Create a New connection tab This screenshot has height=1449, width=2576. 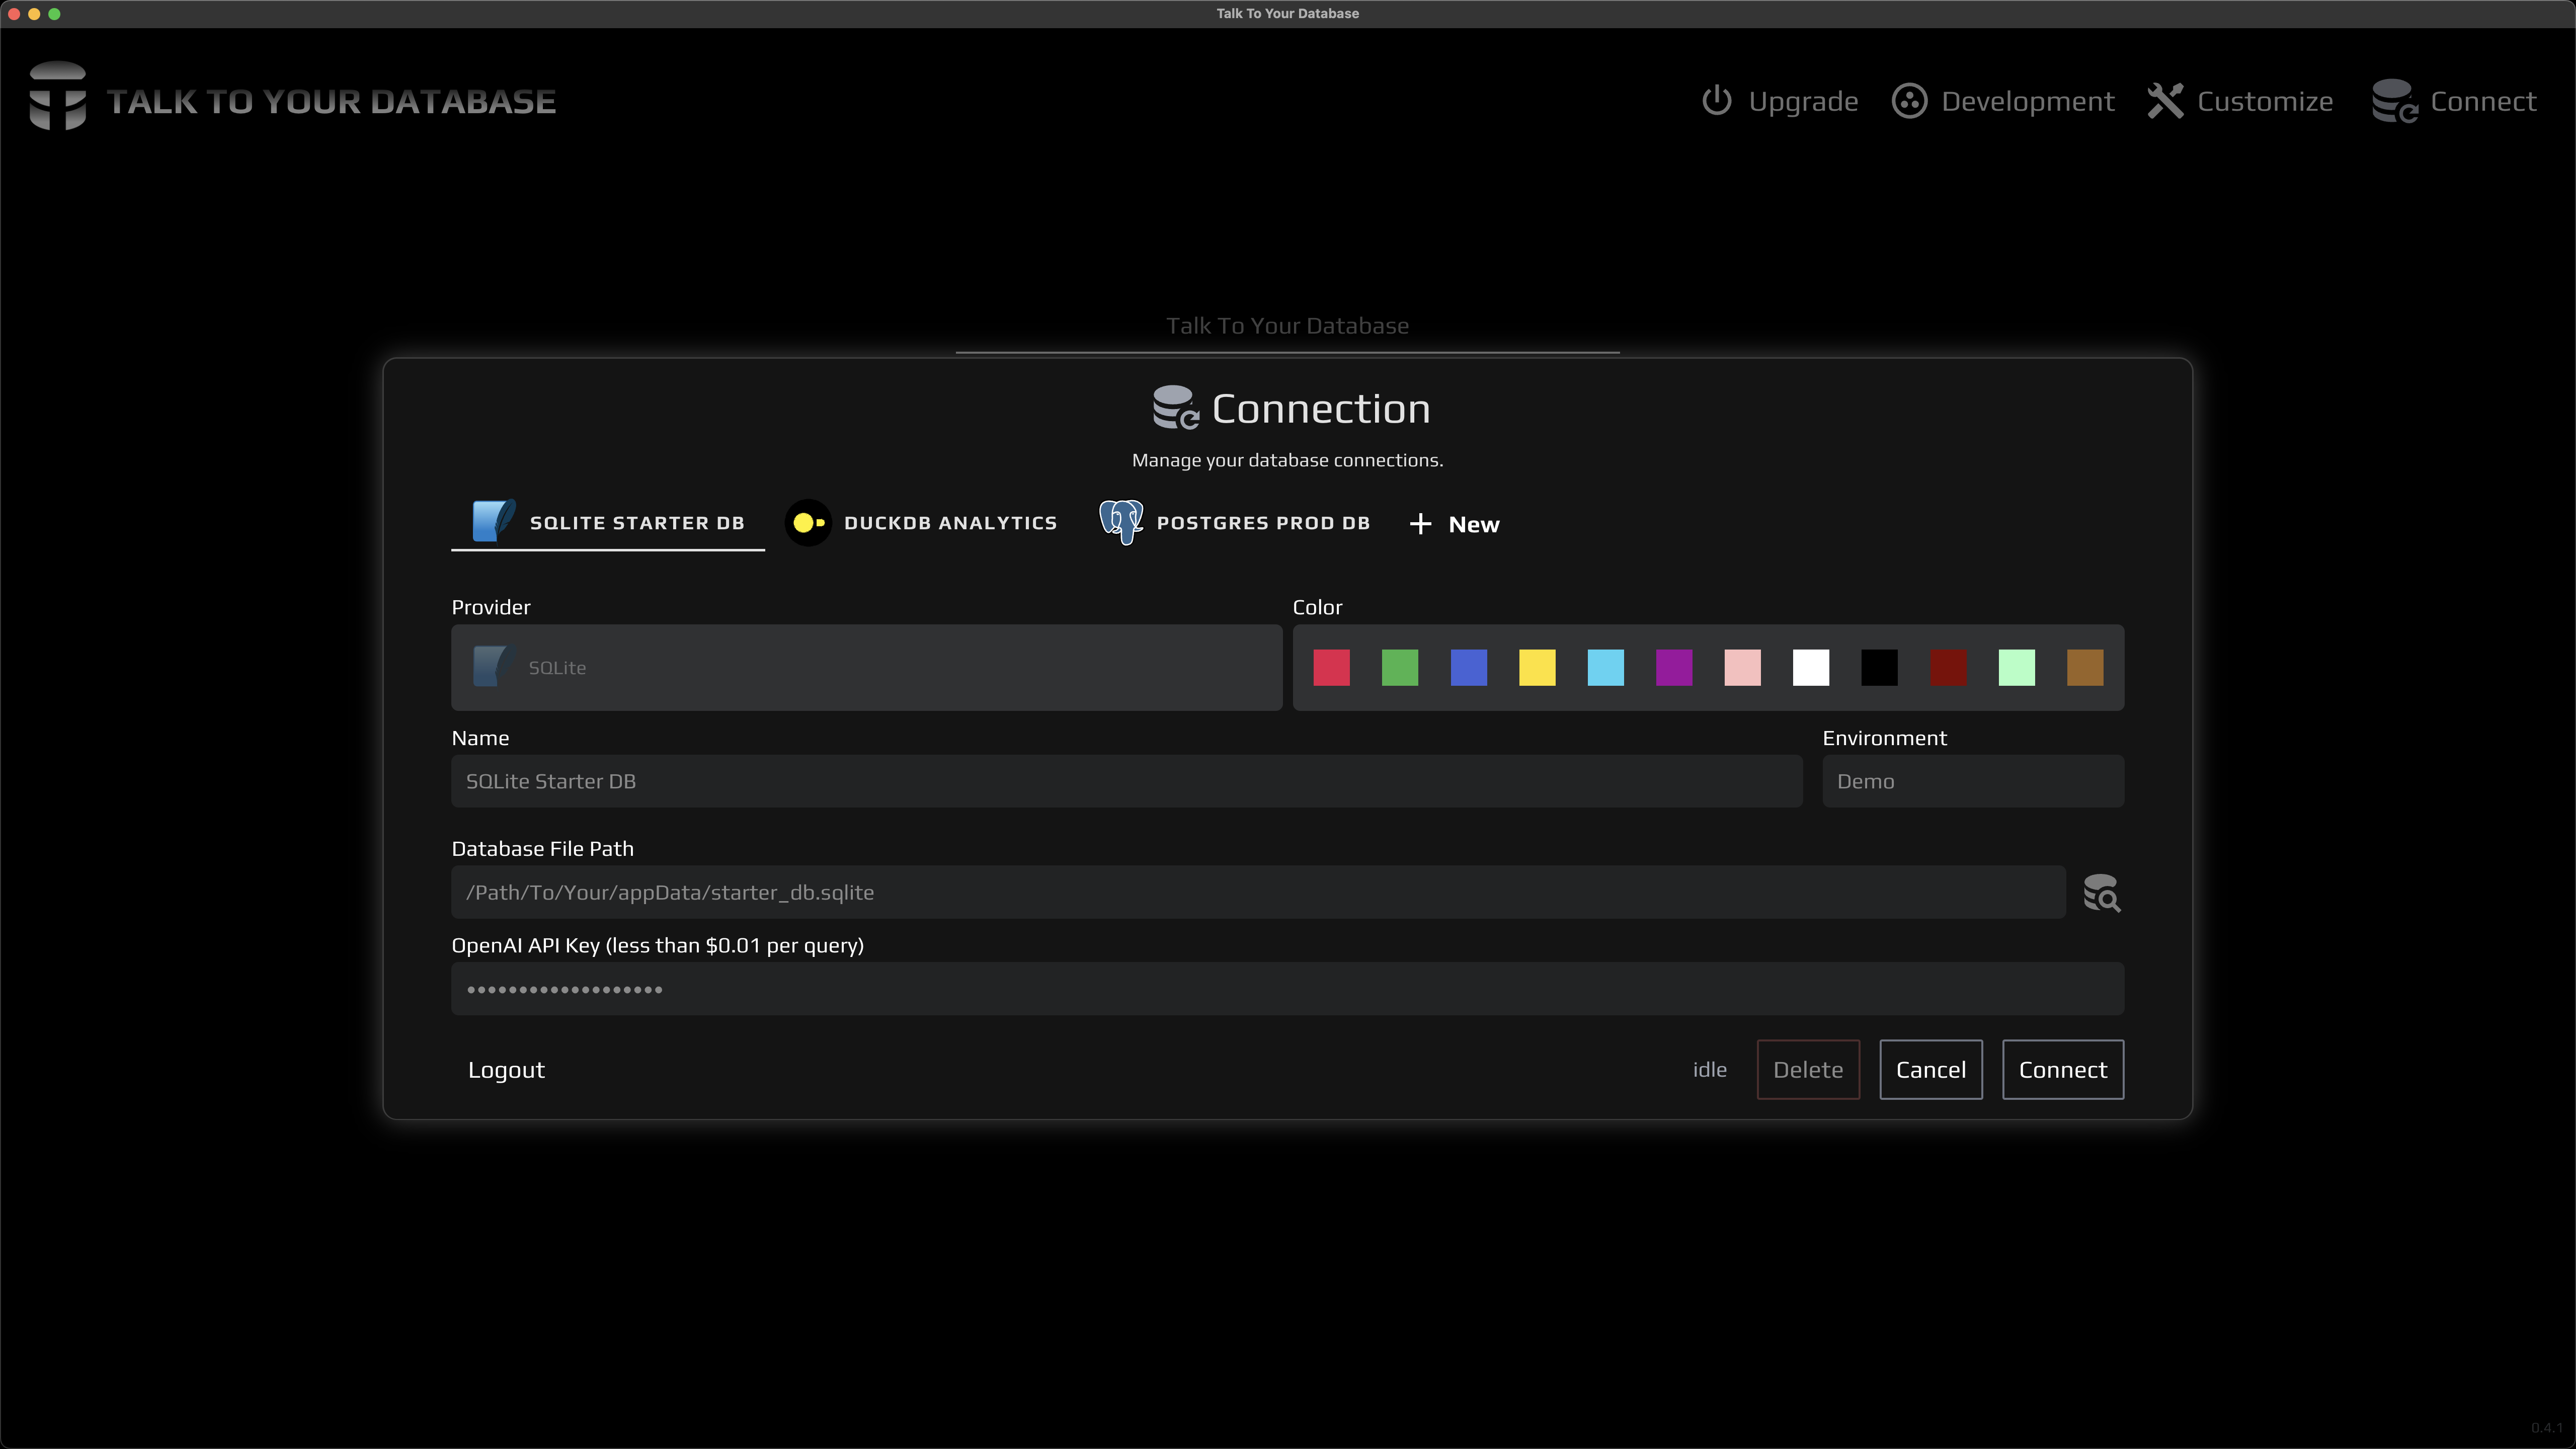1454,524
